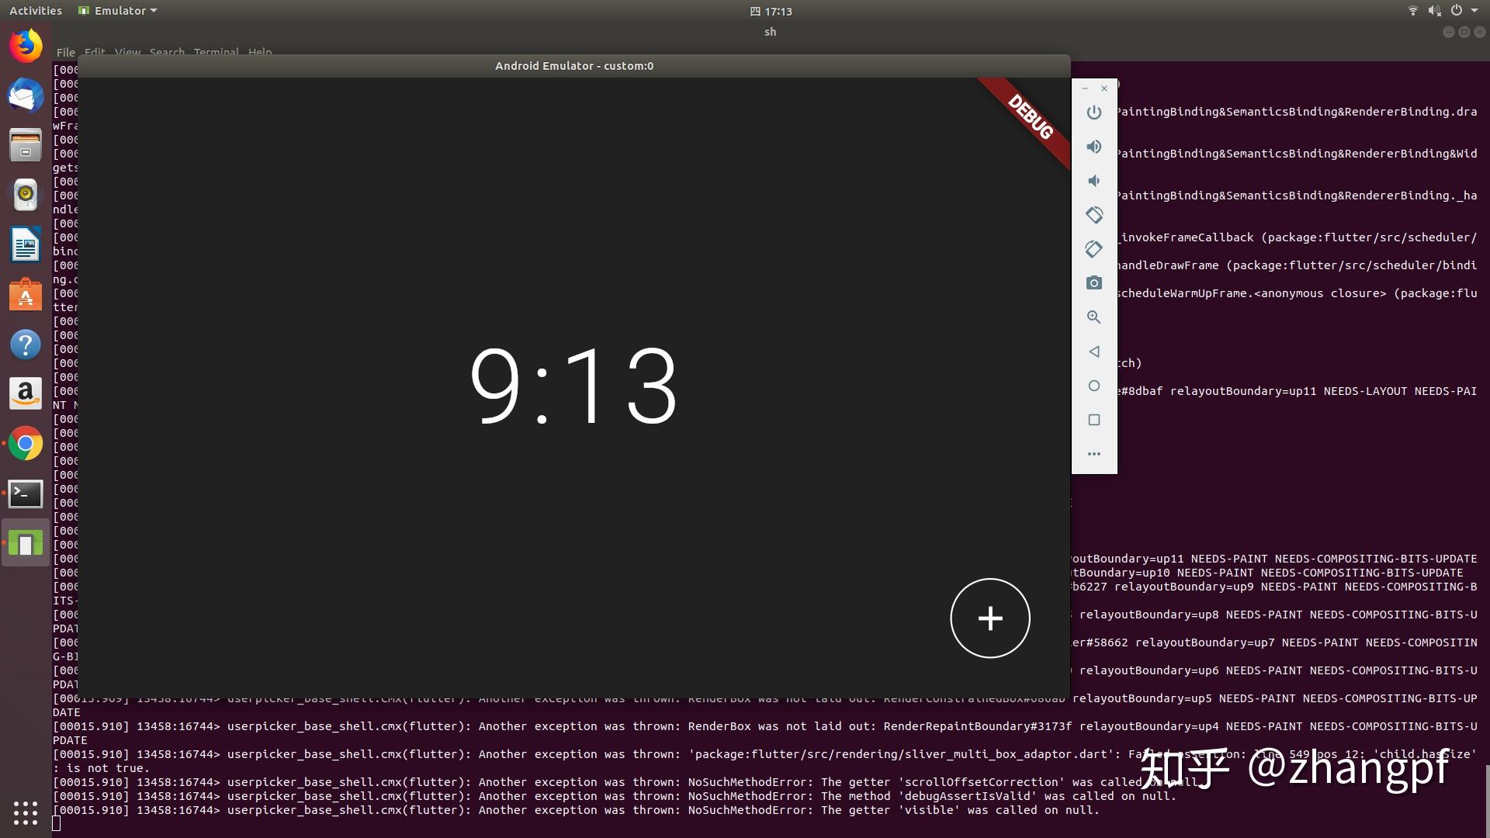Open extended controls via the ellipsis icon

1093,454
